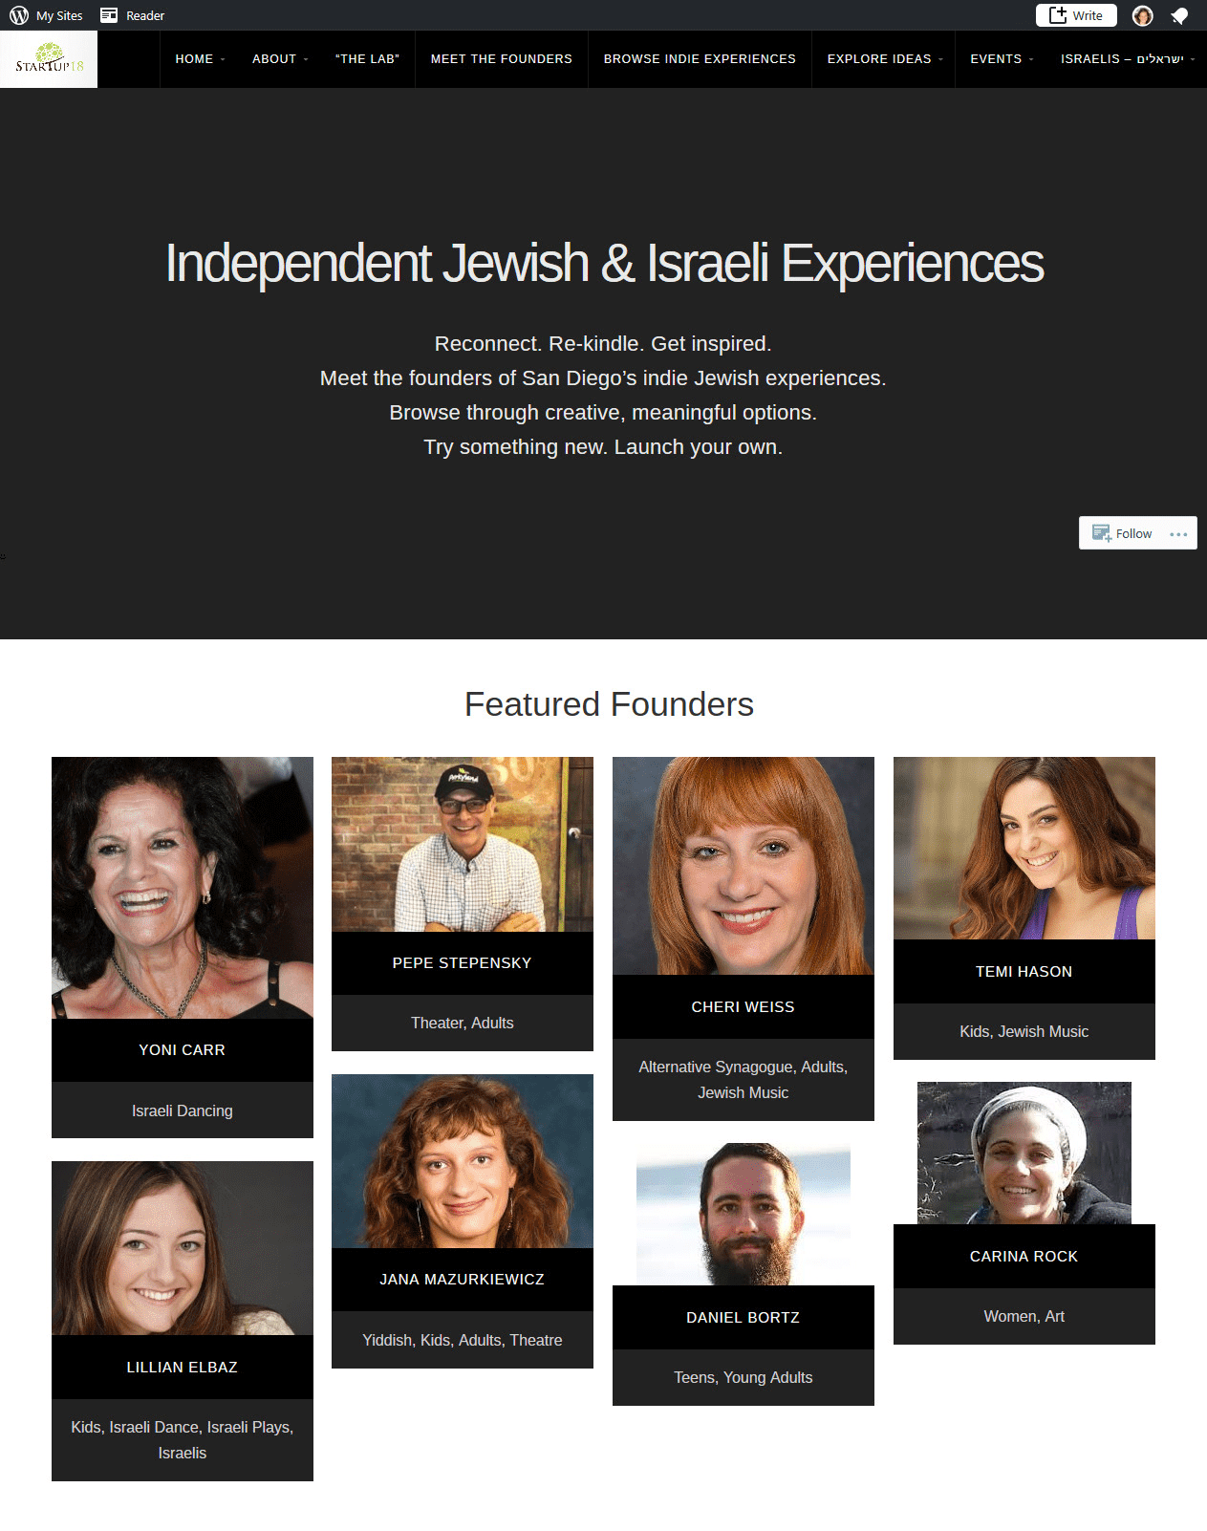Expand the Explore Ideas dropdown

click(x=884, y=59)
